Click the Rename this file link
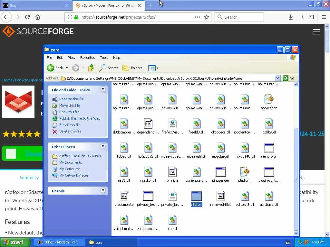 71,99
